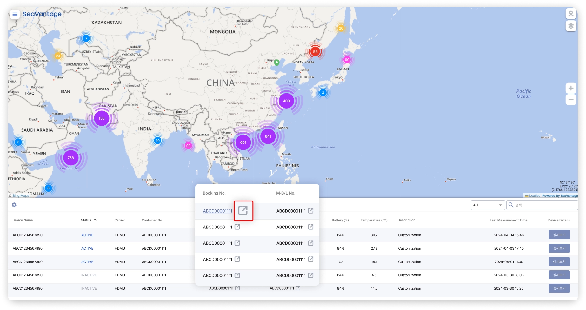The width and height of the screenshot is (586, 310).
Task: Select the 641 cluster near Taiwan
Action: pyautogui.click(x=268, y=136)
